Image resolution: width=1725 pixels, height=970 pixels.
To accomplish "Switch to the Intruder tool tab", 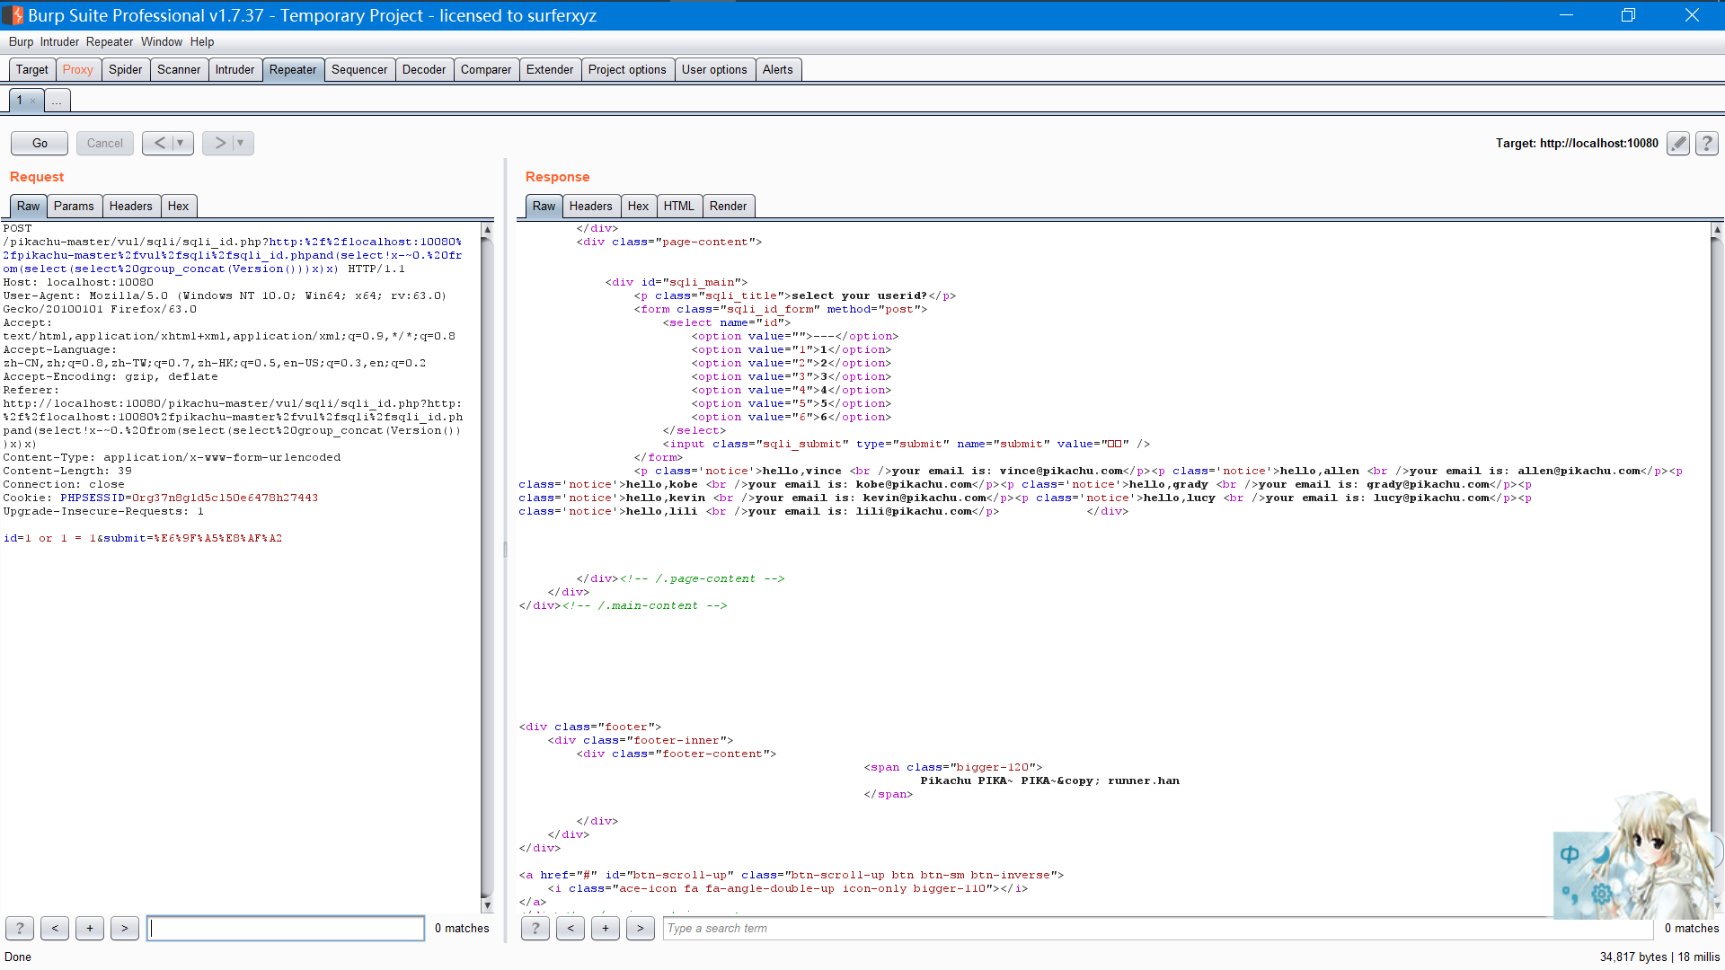I will [x=234, y=69].
